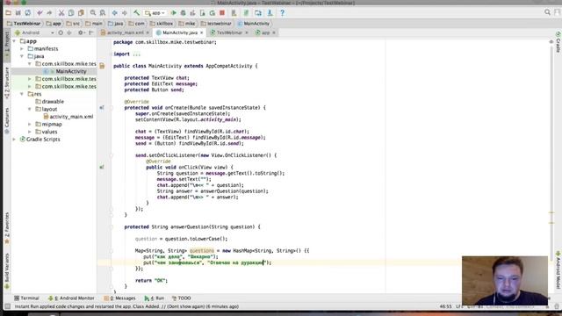The width and height of the screenshot is (562, 316).
Task: Switch to the activity_main.xml editor tab
Action: (125, 32)
